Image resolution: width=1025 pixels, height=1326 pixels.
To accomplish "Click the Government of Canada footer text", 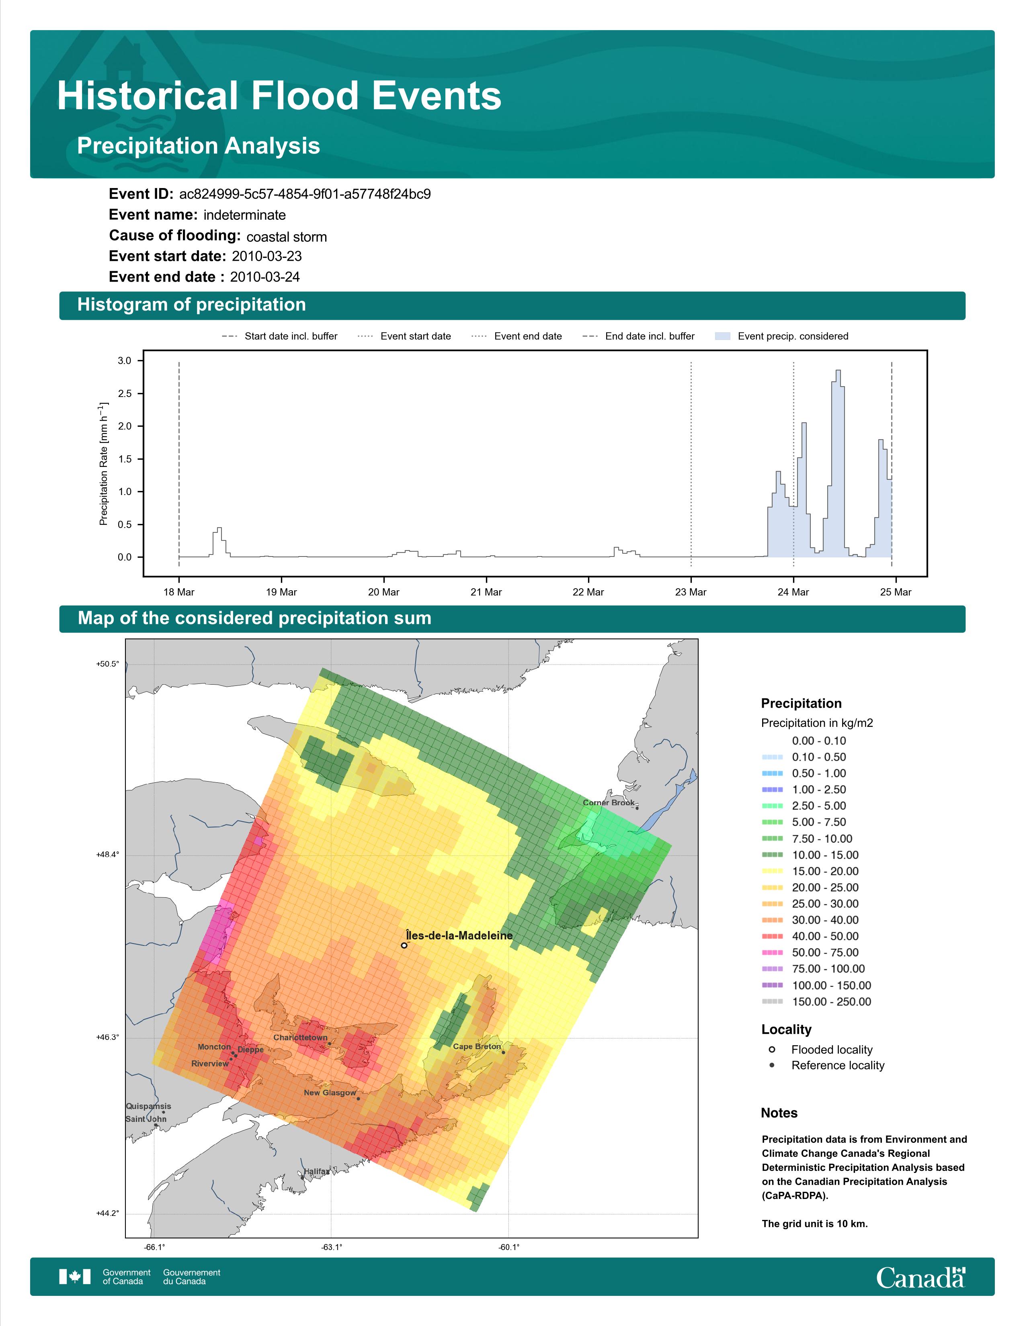I will (x=126, y=1277).
